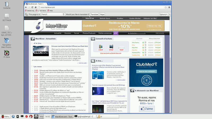212x119 pixels.
Task: Open the MacBook Pro buying advice row
Action: (x=146, y=53)
